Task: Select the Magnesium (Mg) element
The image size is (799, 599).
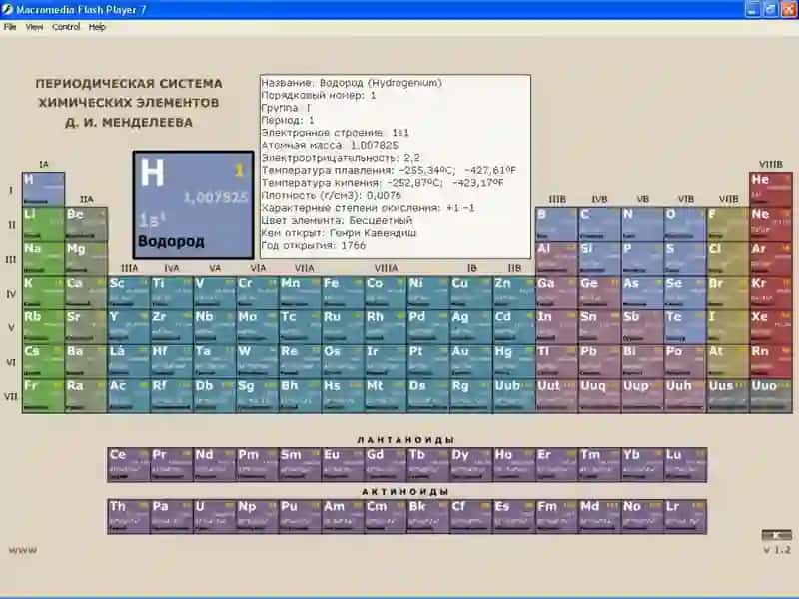Action: 86,259
